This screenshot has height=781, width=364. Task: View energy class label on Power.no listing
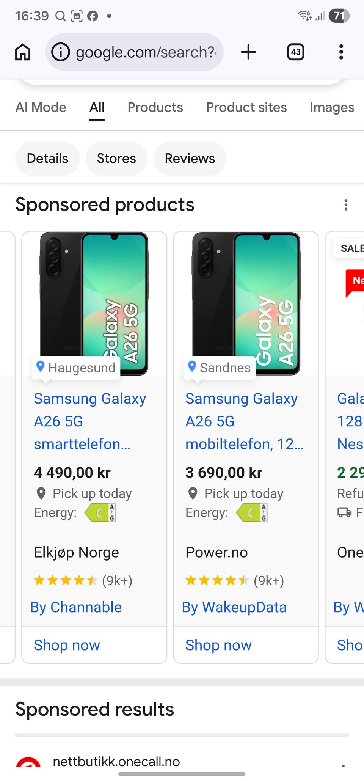pos(252,513)
